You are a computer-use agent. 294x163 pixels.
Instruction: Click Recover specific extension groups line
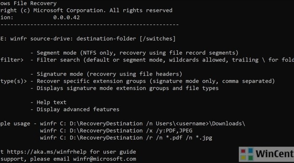coord(152,81)
